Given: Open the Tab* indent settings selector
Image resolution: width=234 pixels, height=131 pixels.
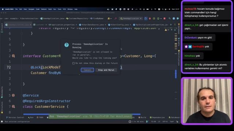Looking at the screenshot, I should tap(172, 122).
